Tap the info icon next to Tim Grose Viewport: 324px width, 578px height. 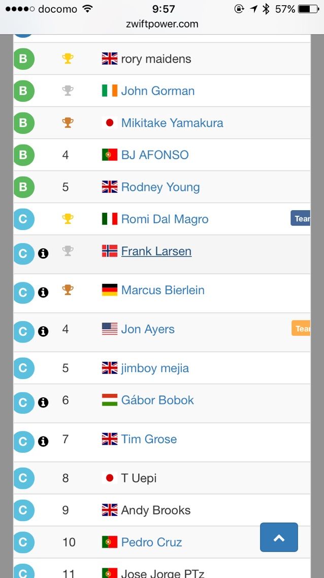(43, 441)
